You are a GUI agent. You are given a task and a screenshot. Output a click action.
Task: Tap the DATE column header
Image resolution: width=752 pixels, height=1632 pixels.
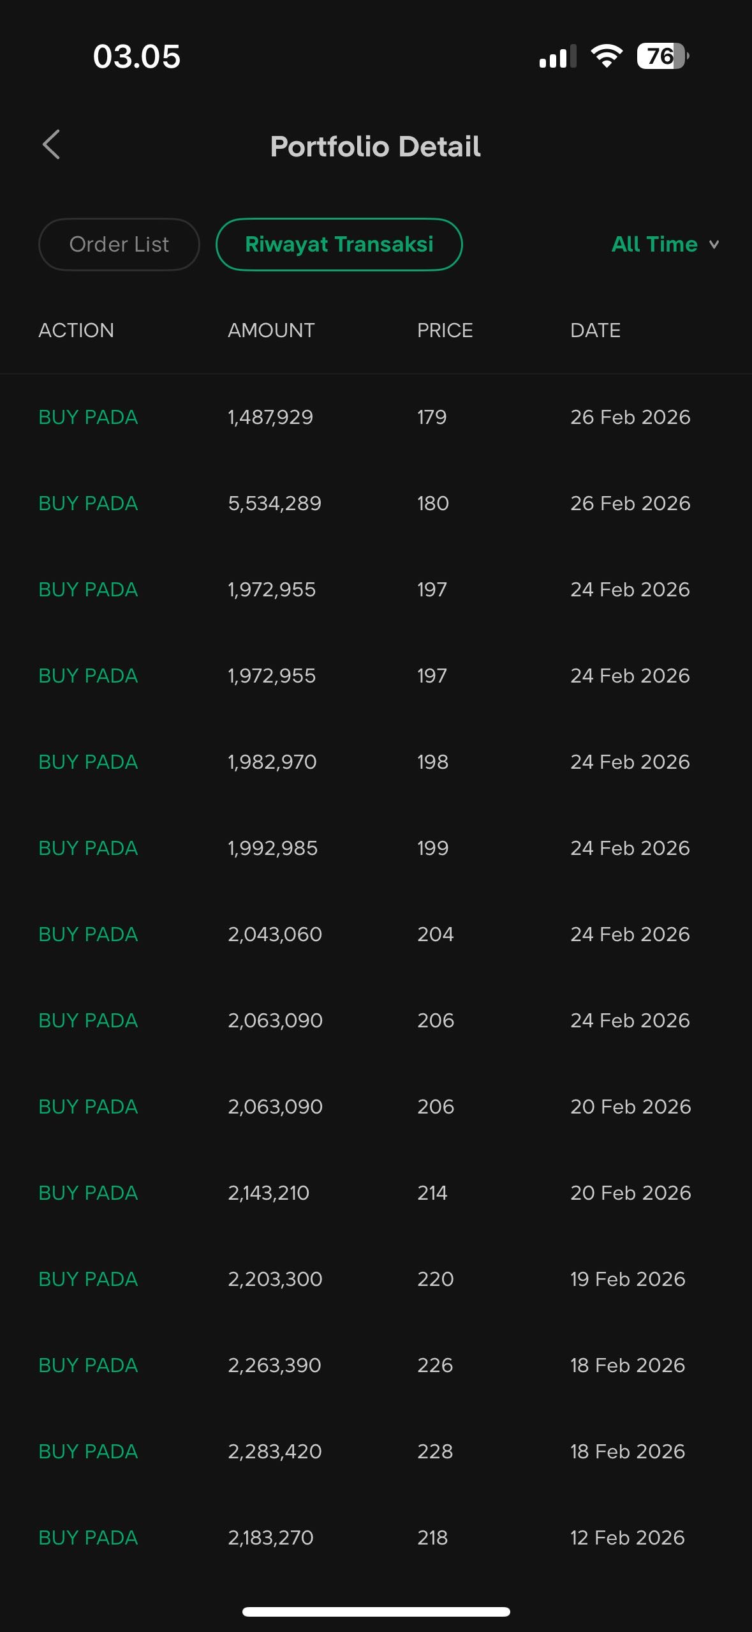(x=595, y=330)
